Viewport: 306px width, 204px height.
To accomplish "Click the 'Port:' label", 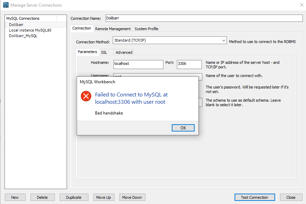I will point(170,62).
